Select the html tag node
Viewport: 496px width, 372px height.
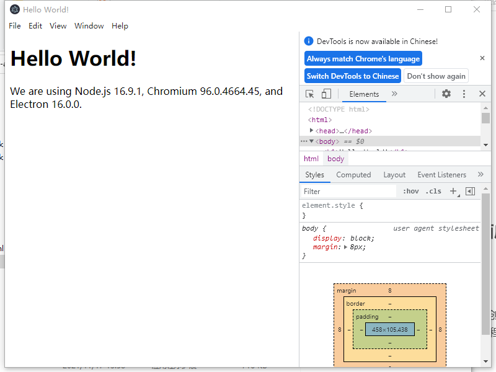320,120
